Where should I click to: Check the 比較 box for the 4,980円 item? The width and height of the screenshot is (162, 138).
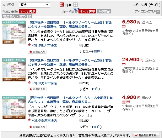80,121
